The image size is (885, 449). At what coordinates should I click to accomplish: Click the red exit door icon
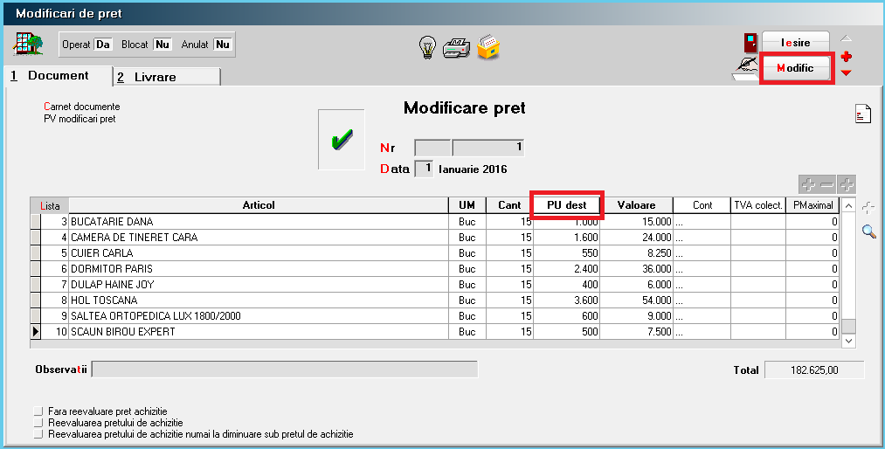tap(749, 43)
